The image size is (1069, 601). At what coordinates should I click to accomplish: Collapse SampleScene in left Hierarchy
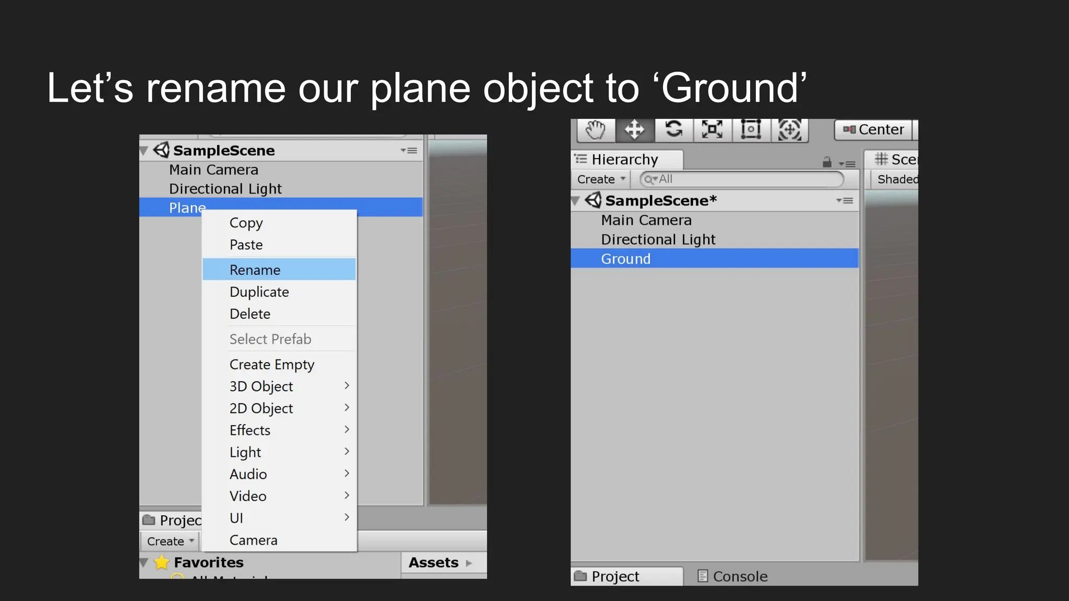click(x=144, y=151)
